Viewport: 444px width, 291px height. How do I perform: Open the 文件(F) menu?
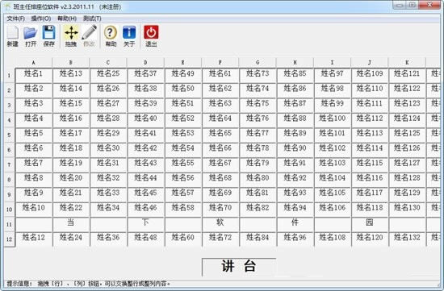pos(16,19)
